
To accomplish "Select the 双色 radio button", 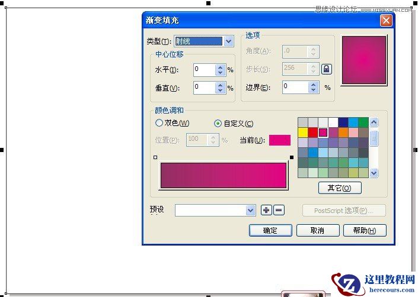I will pyautogui.click(x=159, y=123).
